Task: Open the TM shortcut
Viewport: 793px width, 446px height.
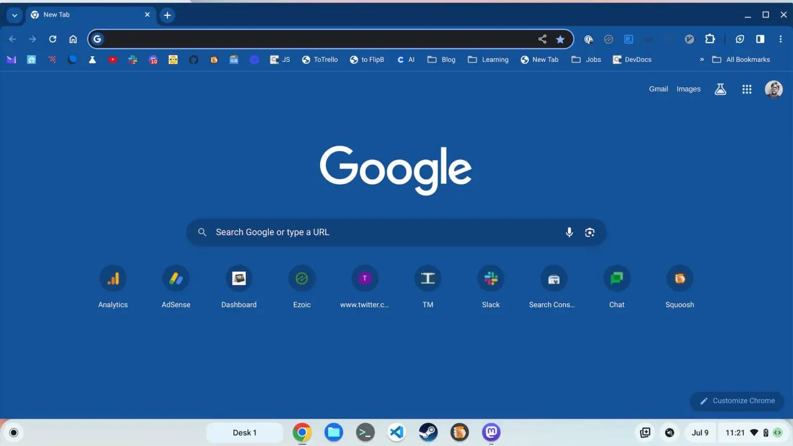Action: click(x=428, y=286)
